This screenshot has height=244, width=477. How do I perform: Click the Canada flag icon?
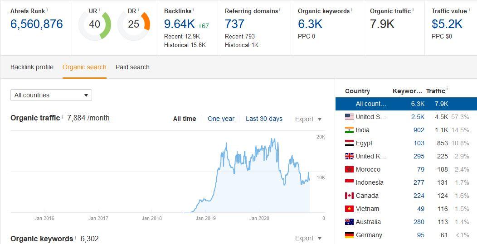[x=349, y=196]
